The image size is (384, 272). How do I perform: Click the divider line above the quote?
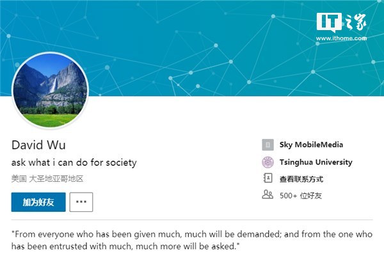tap(192, 220)
